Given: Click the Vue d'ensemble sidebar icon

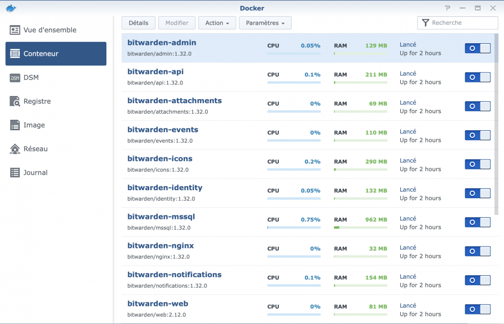Looking at the screenshot, I should 15,30.
